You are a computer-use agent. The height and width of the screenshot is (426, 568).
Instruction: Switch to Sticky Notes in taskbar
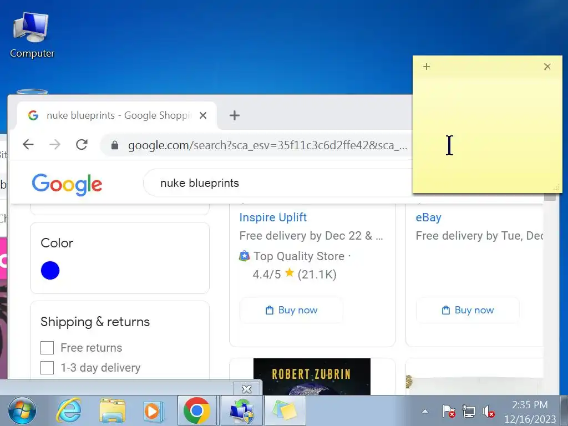coord(285,411)
